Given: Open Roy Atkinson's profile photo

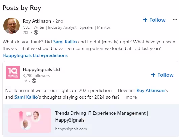Looking at the screenshot, I should [x=11, y=26].
